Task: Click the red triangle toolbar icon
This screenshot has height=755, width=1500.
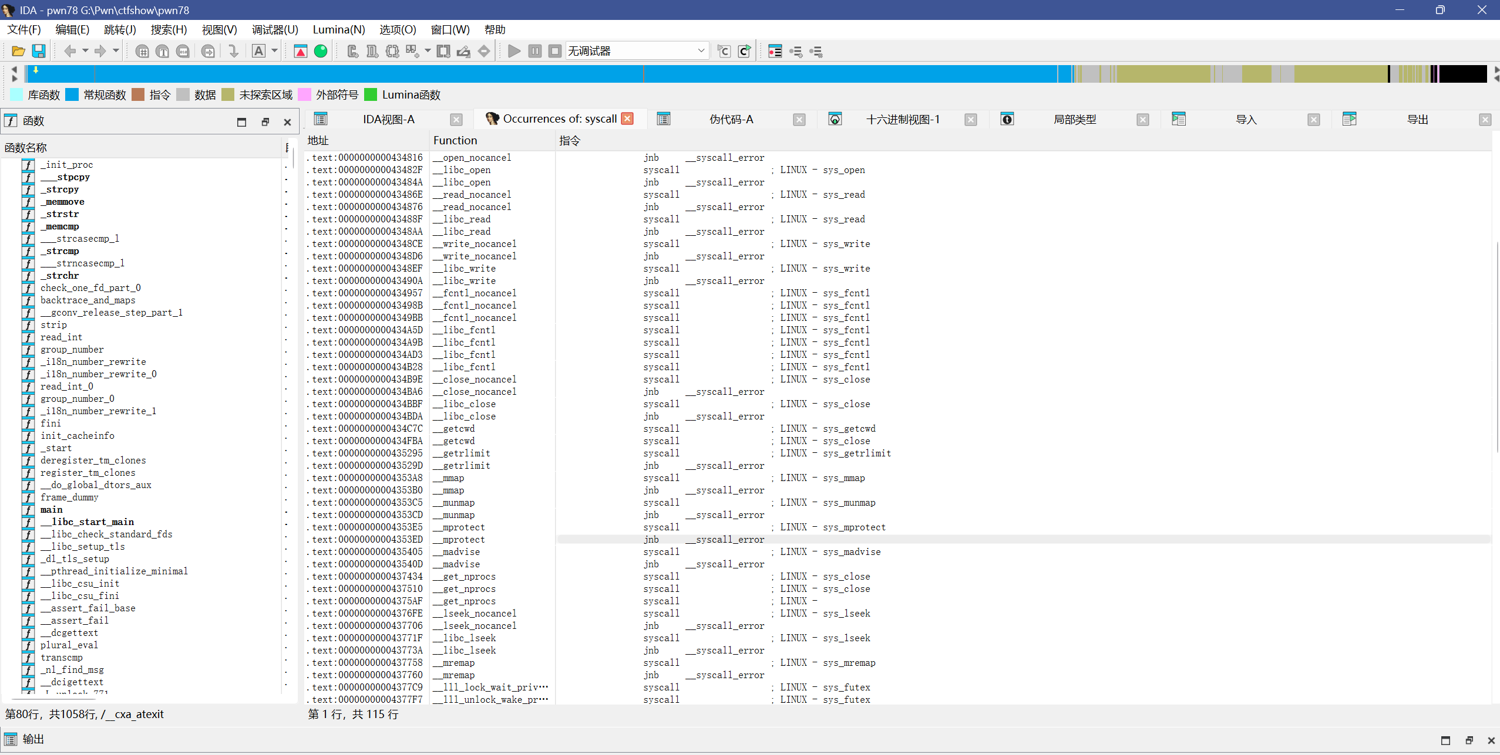Action: [300, 52]
